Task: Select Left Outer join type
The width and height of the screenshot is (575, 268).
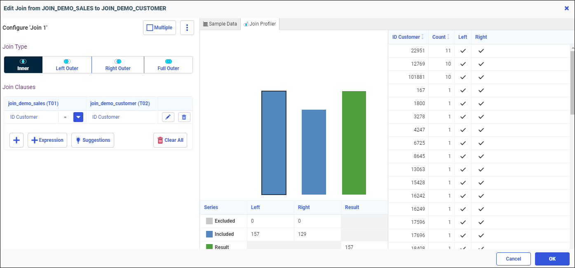Action: [67, 65]
